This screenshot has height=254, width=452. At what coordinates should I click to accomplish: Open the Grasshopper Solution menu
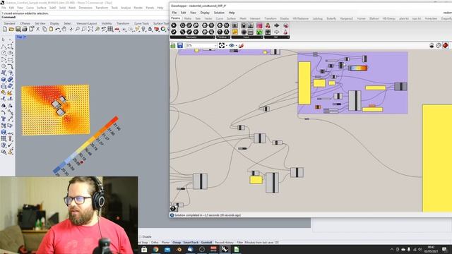point(219,13)
